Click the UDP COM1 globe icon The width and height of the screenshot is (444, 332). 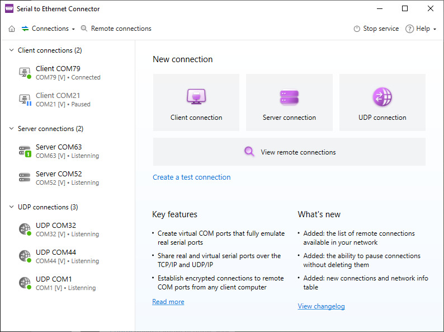coord(25,283)
